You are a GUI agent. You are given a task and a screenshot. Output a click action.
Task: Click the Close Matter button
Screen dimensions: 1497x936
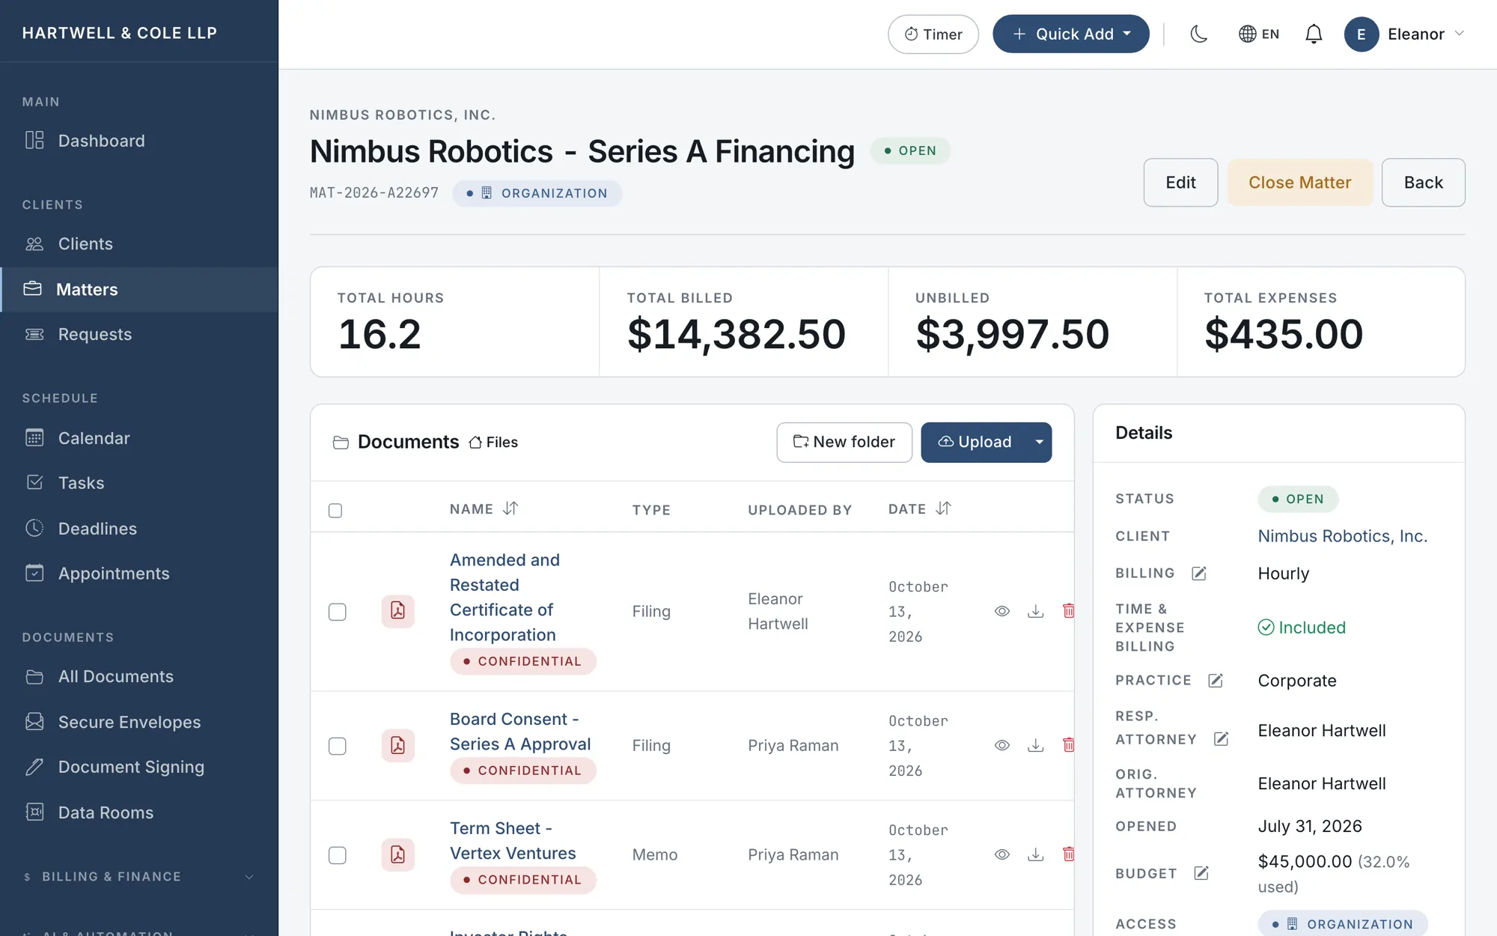(1299, 183)
